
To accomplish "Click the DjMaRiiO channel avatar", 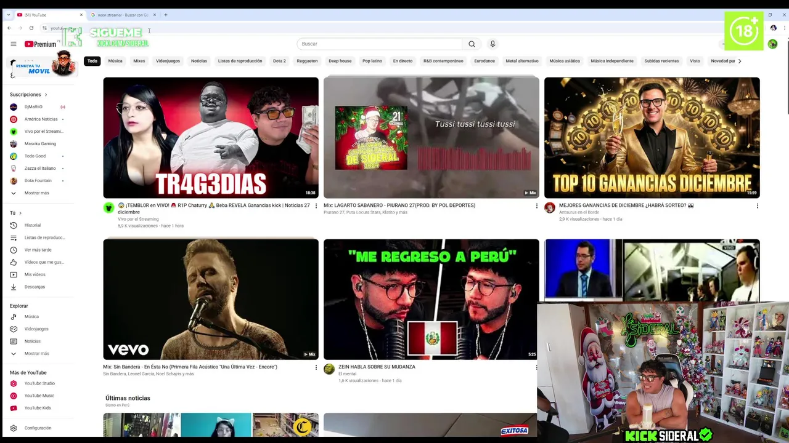I will pyautogui.click(x=14, y=107).
